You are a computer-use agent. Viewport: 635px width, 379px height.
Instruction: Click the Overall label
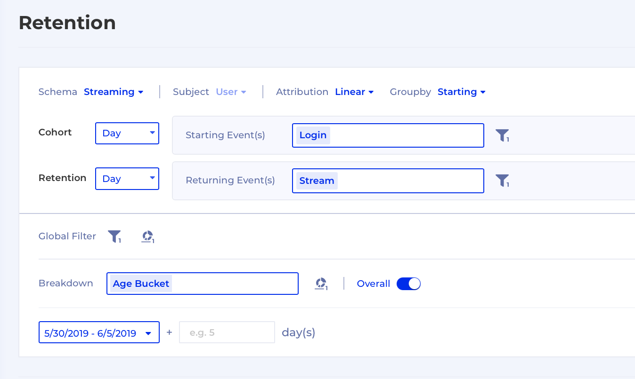pyautogui.click(x=374, y=284)
